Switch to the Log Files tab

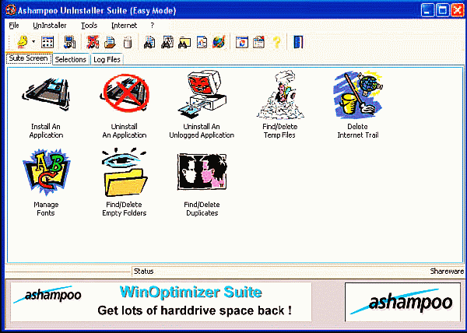pyautogui.click(x=106, y=59)
